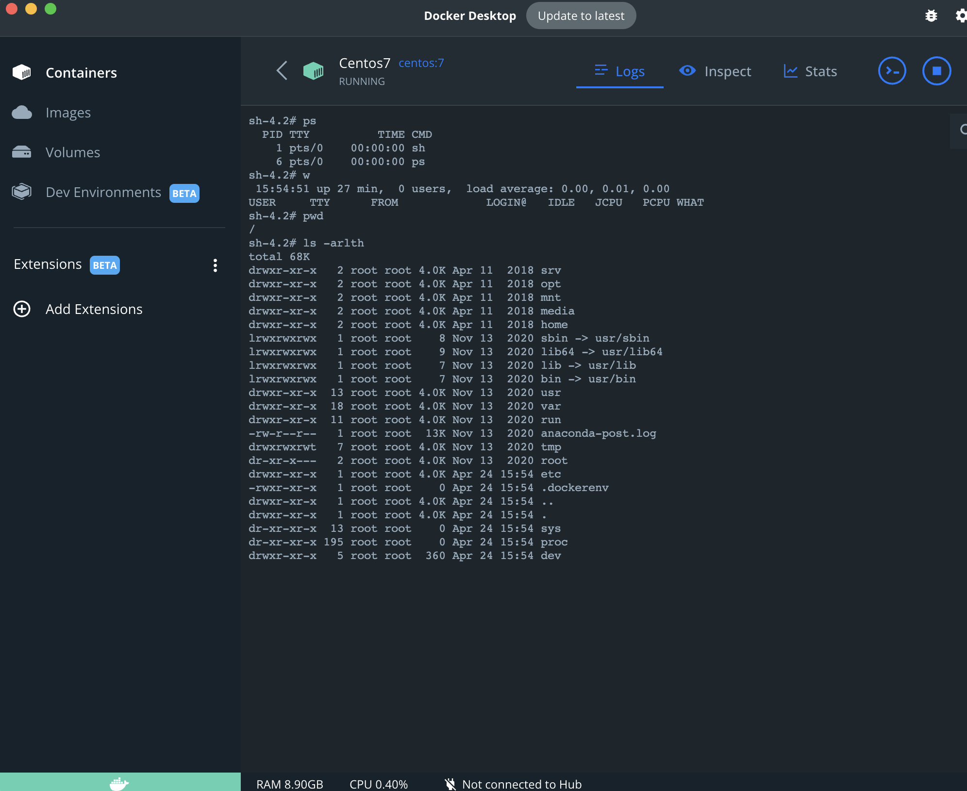Click the Centos7 container cube icon
Screen dimensions: 967x791
click(313, 71)
